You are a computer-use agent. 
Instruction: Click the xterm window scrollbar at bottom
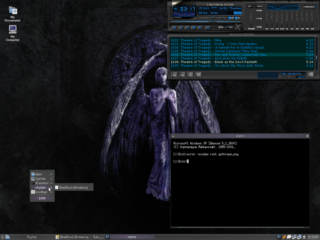click(x=240, y=227)
